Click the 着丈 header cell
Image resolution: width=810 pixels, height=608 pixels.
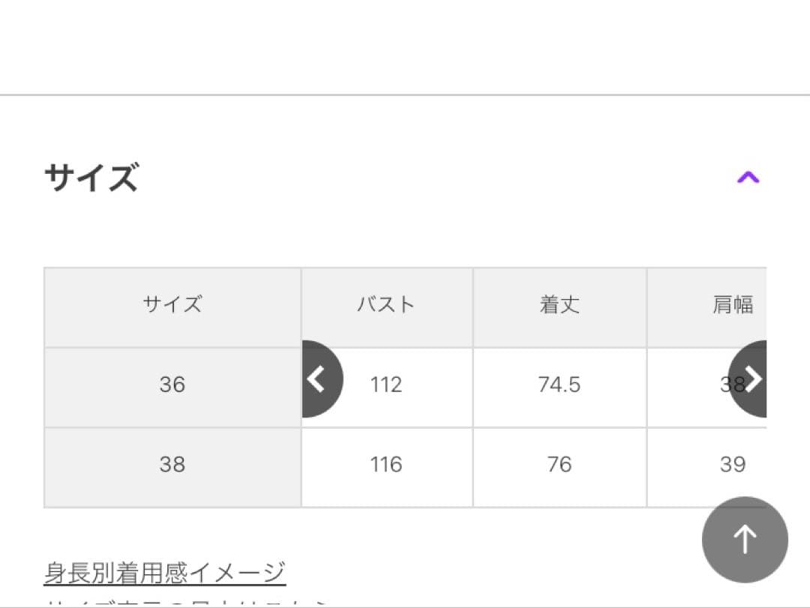(x=559, y=304)
